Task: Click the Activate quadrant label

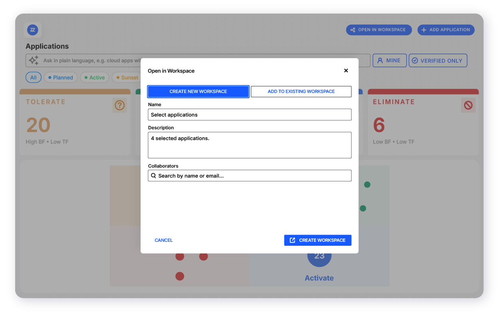Action: (x=319, y=278)
